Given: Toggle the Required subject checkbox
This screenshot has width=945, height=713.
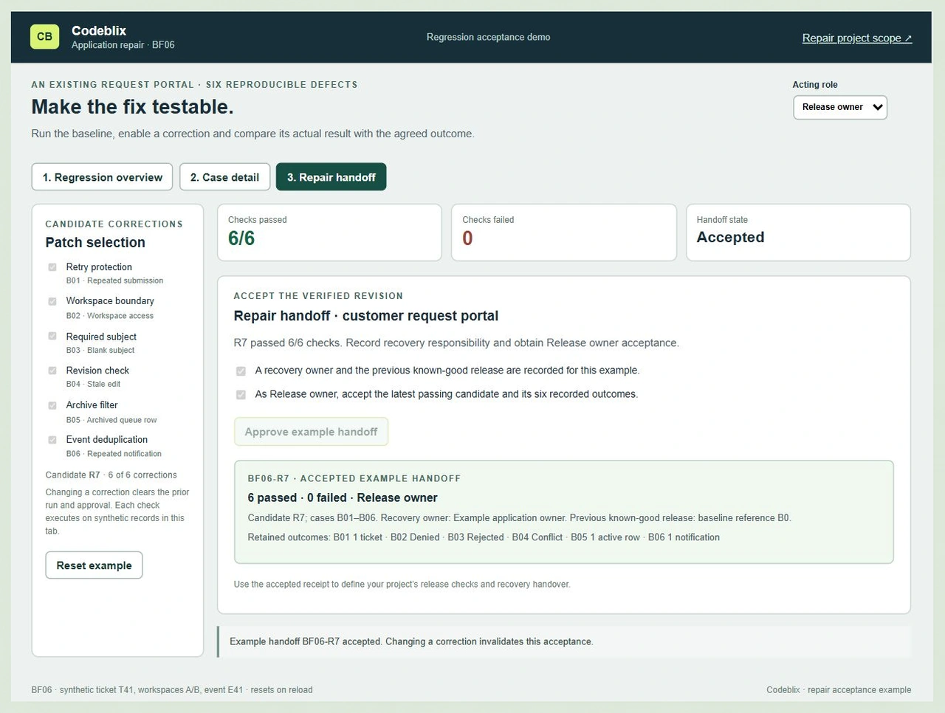Looking at the screenshot, I should click(x=52, y=336).
